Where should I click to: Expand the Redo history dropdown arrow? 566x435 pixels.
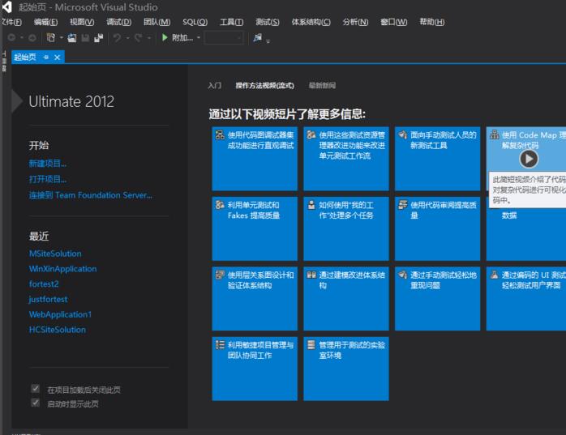[x=148, y=37]
